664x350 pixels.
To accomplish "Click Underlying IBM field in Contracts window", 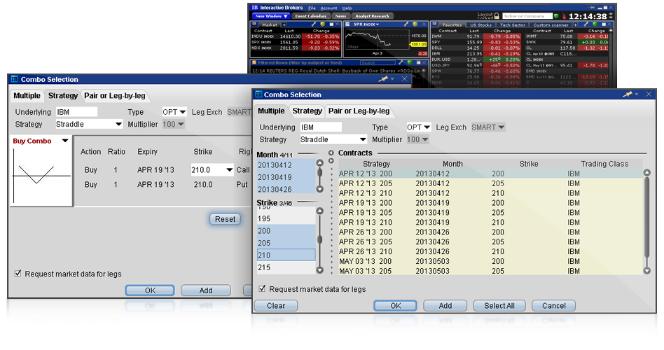I will pos(321,127).
